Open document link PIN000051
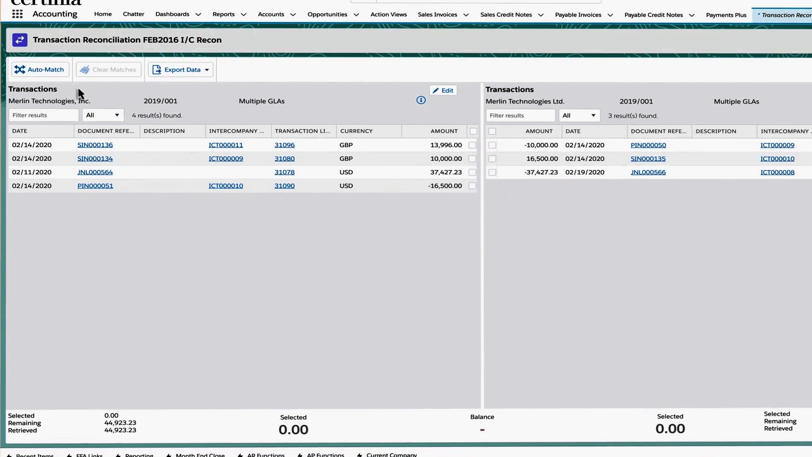The width and height of the screenshot is (812, 457). pyautogui.click(x=95, y=186)
